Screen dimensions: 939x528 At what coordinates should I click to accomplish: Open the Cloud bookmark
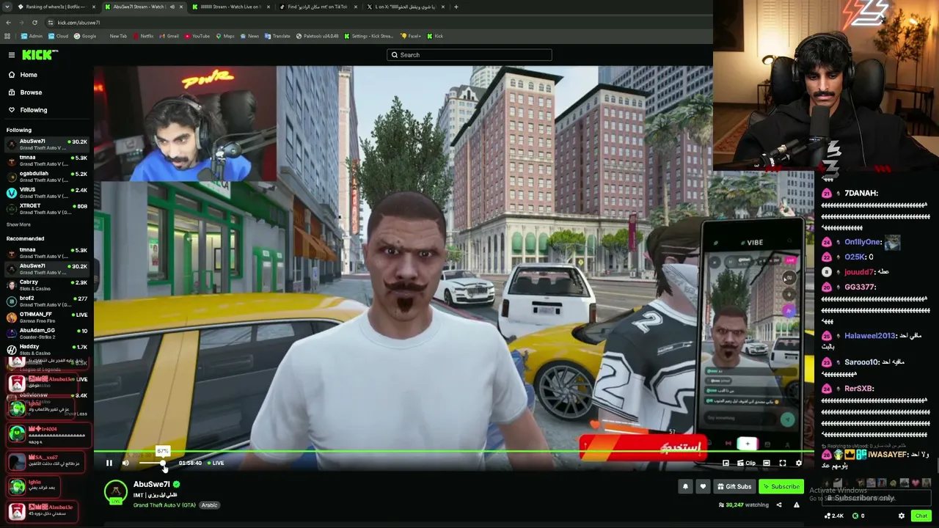point(58,36)
